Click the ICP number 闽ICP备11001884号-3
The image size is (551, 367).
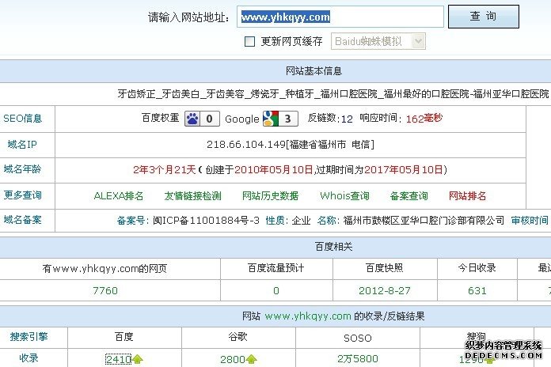click(206, 221)
